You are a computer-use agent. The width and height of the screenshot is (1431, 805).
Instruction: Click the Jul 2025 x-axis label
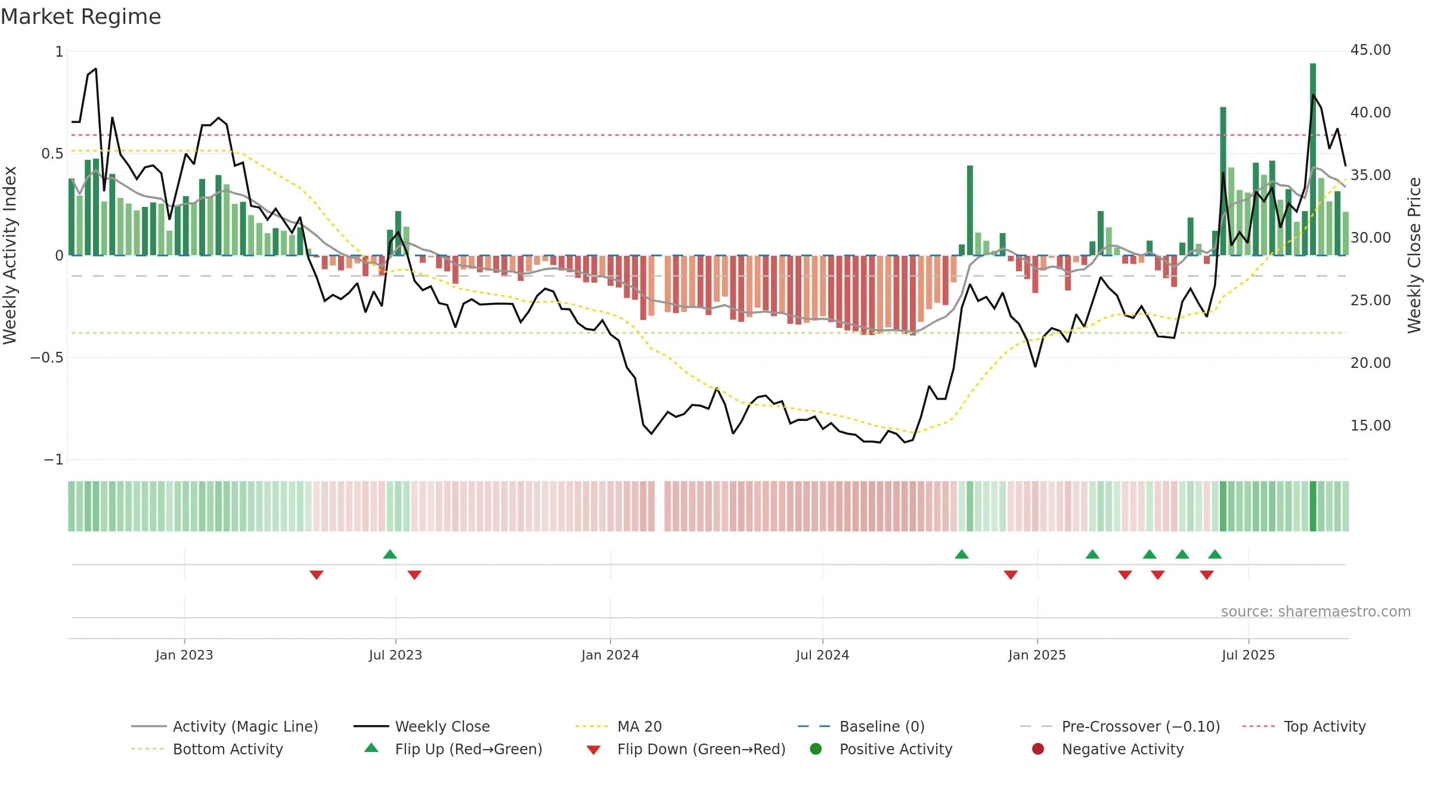pyautogui.click(x=1248, y=655)
